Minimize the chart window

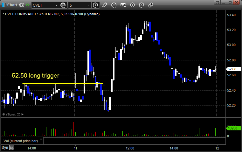tap(224, 2)
